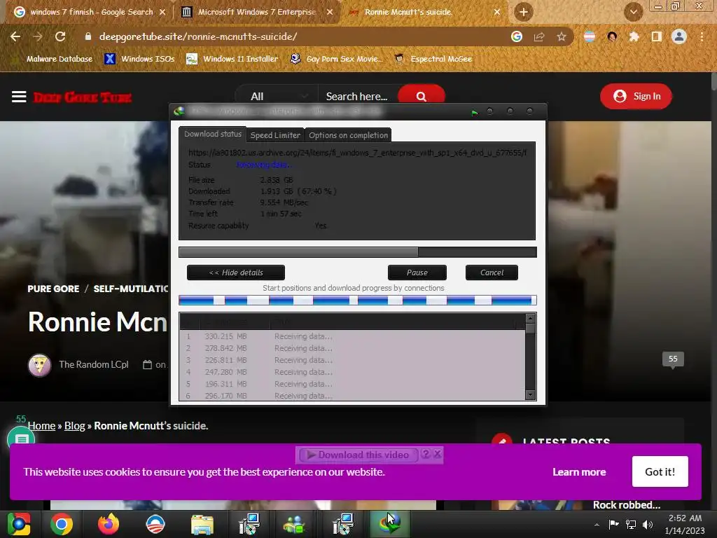
Task: Click the red search magnifier button
Action: [x=421, y=97]
